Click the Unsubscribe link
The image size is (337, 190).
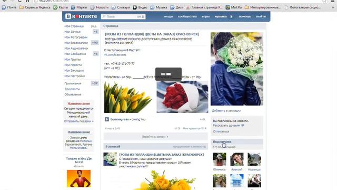click(221, 131)
